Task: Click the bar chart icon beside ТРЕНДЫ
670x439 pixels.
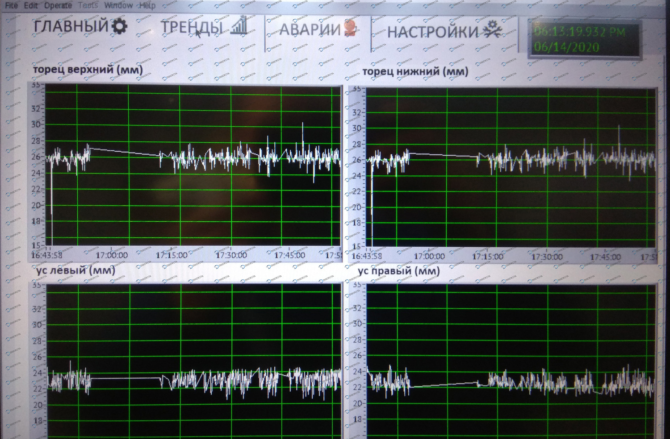Action: [239, 25]
